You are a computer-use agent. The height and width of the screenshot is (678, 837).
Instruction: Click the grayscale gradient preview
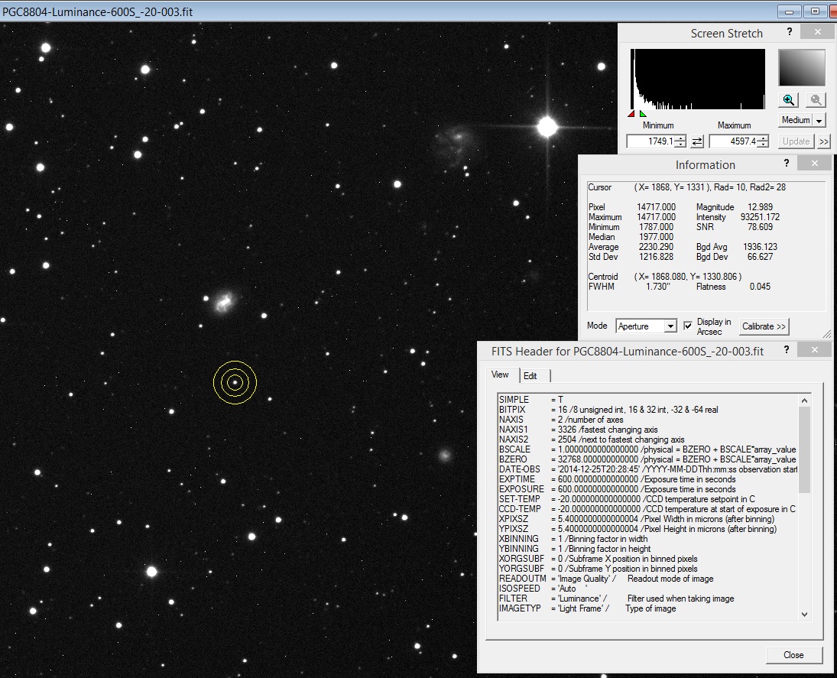point(801,67)
